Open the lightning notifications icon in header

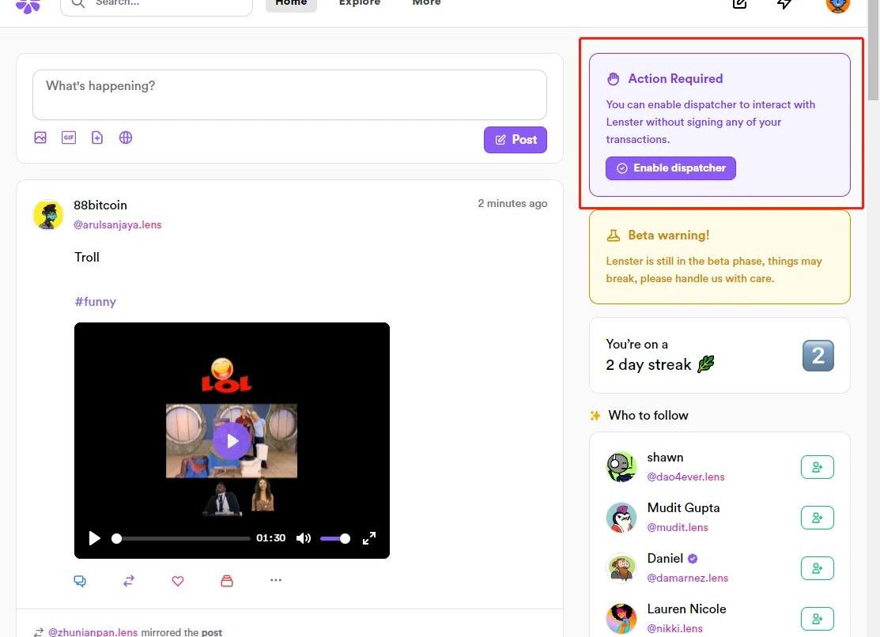784,4
